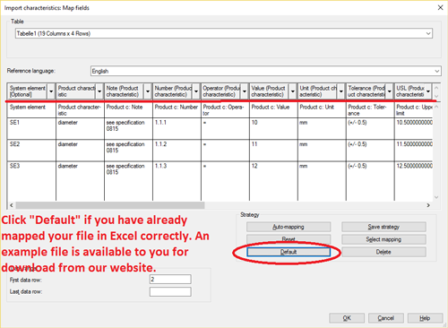Click the Default strategy button

click(289, 252)
